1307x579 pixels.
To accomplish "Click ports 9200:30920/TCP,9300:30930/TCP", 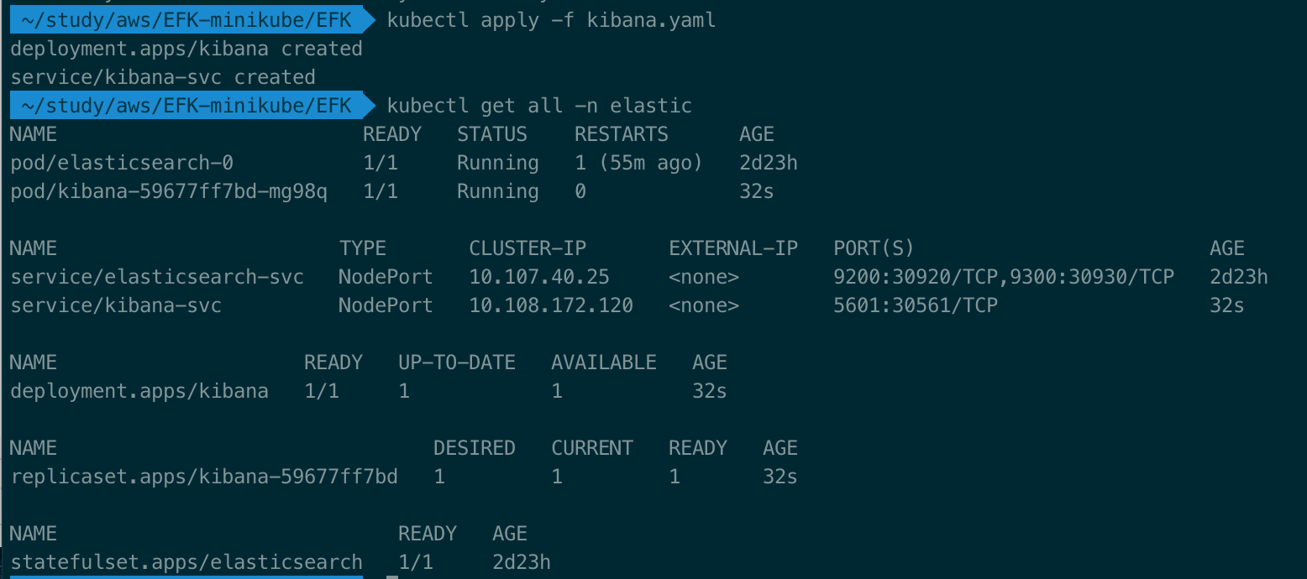I will (x=1004, y=277).
